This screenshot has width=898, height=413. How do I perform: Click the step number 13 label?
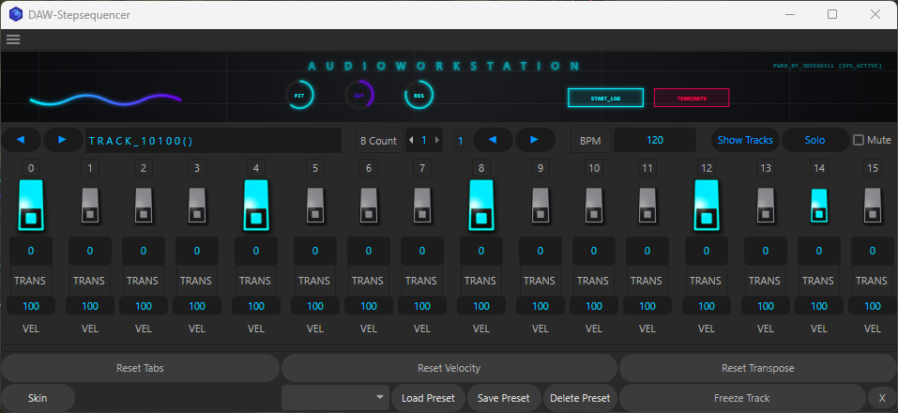tap(765, 168)
